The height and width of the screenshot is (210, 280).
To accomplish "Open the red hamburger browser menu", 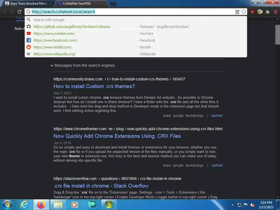I will 275,12.
